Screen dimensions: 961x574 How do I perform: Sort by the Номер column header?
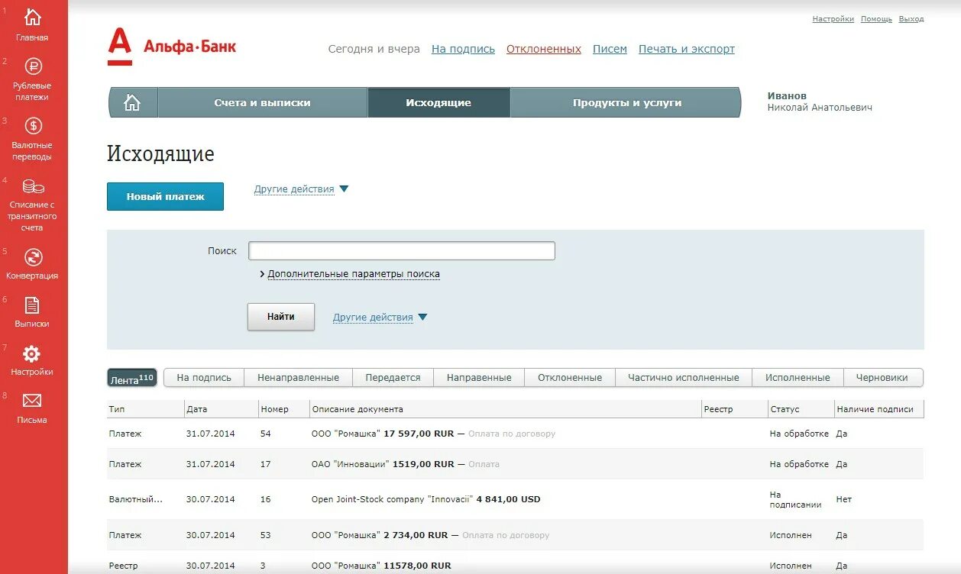click(284, 409)
